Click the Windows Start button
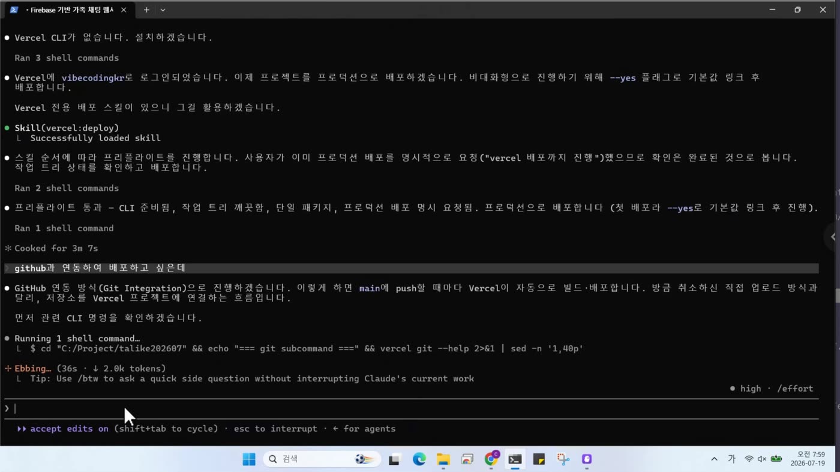 249,459
